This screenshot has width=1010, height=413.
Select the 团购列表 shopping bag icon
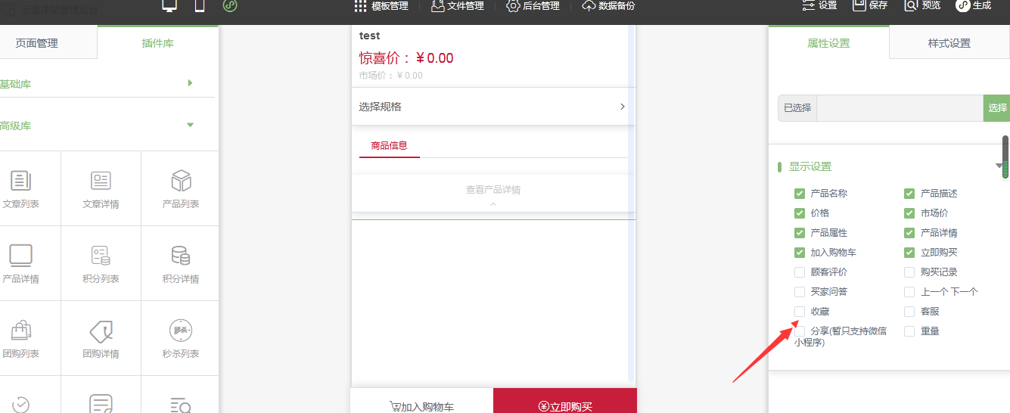pyautogui.click(x=20, y=331)
